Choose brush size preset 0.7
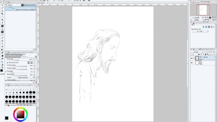Screen dimensions: 217x122 pyautogui.click(x=6, y=89)
